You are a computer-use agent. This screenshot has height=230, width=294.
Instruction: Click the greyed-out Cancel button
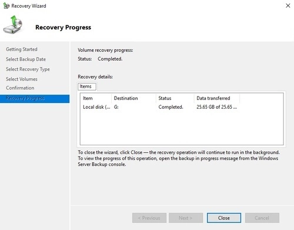click(262, 218)
